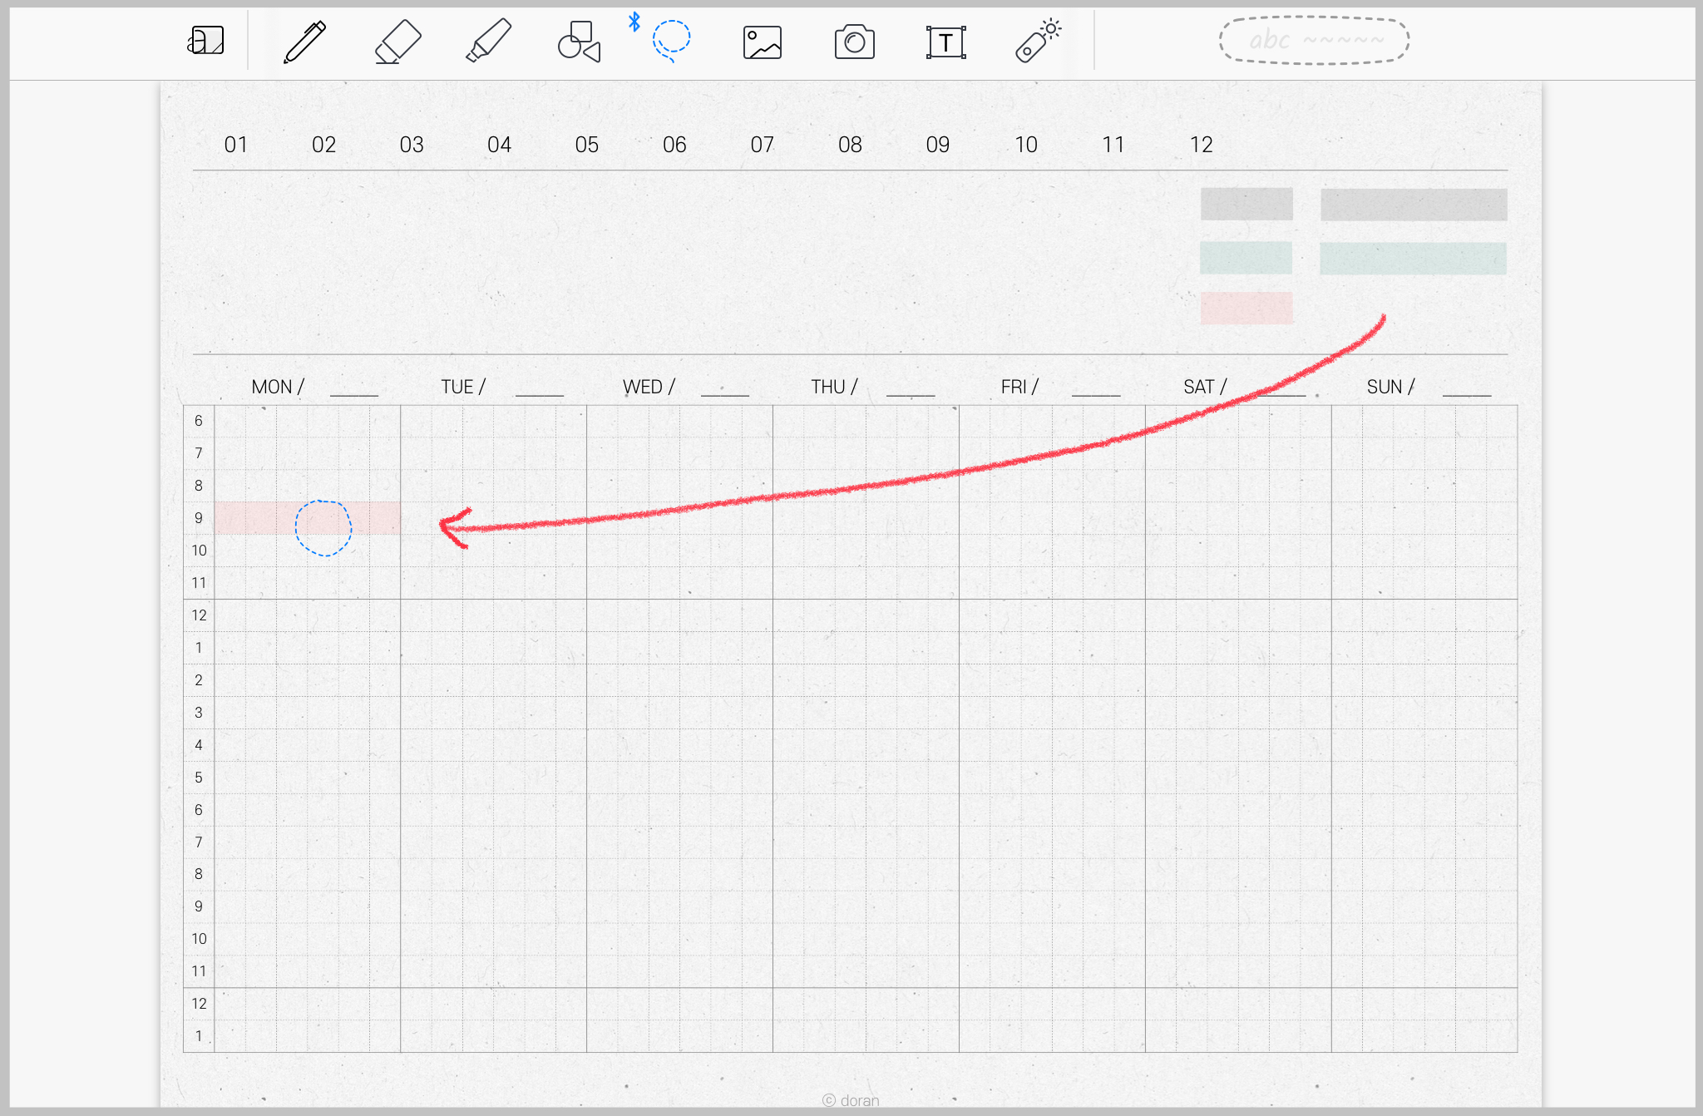
Task: Select the Text box tool
Action: pos(945,42)
